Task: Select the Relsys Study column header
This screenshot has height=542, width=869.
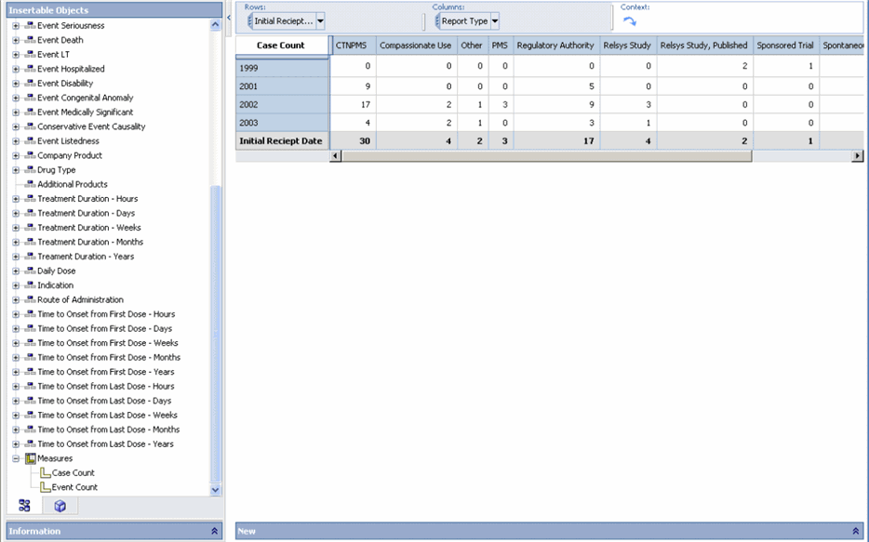Action: (627, 46)
